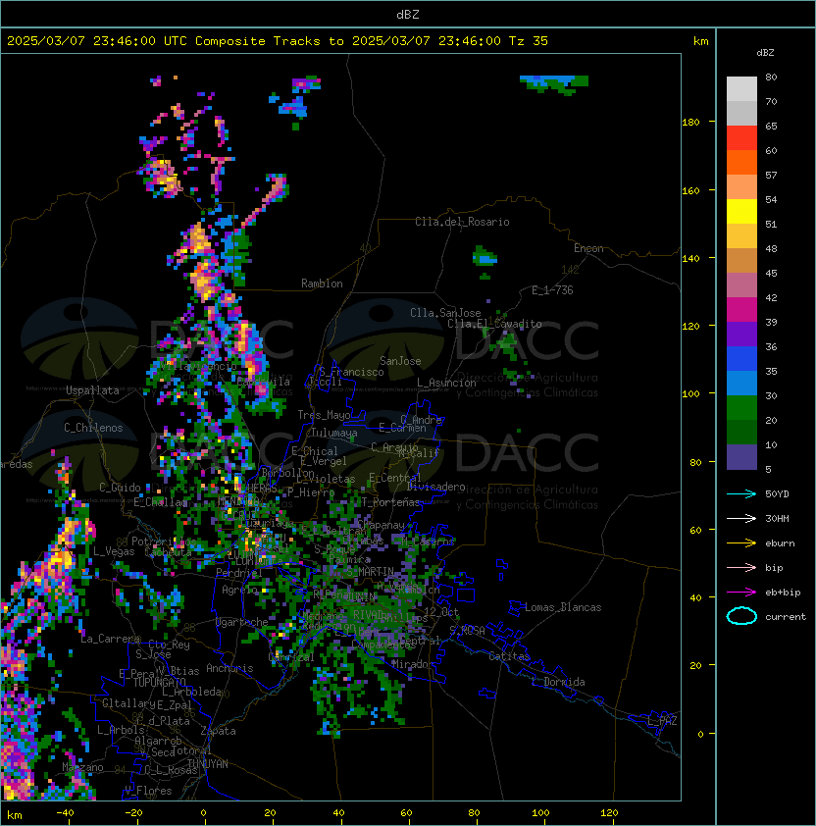The height and width of the screenshot is (826, 816).
Task: Click the 'Uspallata' place label on map
Action: (92, 390)
